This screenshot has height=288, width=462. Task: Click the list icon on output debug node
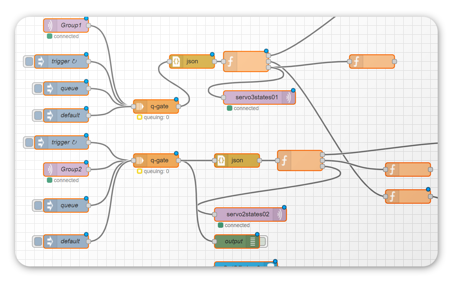pos(253,241)
